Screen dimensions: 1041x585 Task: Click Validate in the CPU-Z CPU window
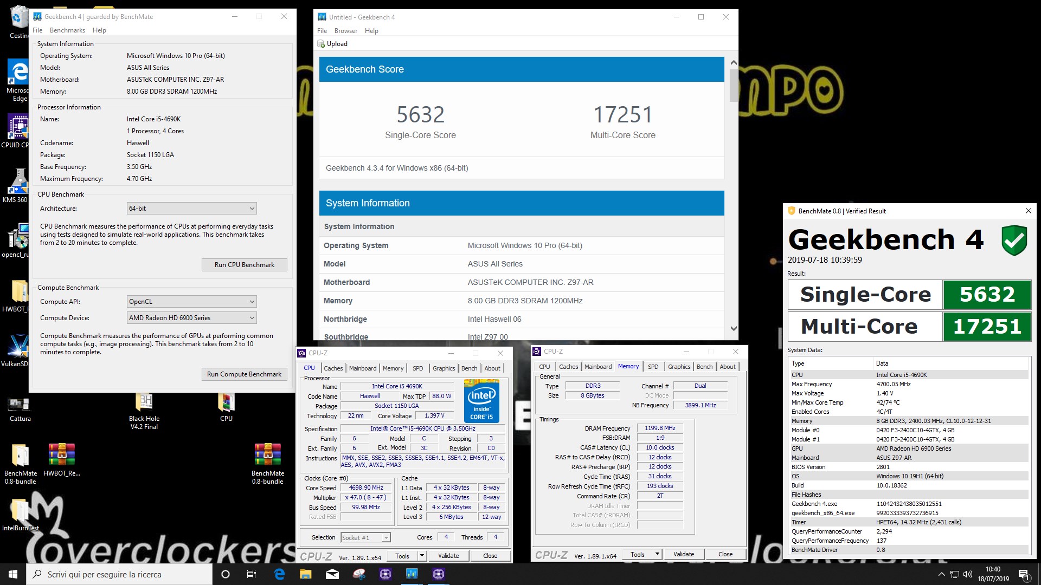(x=448, y=556)
